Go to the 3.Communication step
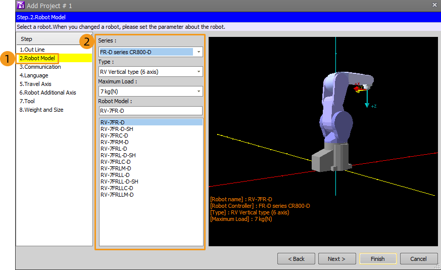 click(40, 67)
